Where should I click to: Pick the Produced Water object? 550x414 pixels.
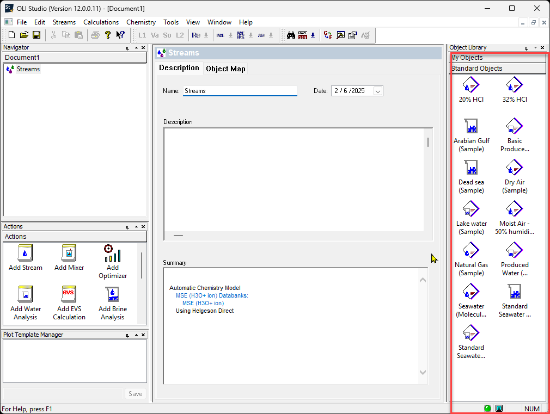pos(515,259)
